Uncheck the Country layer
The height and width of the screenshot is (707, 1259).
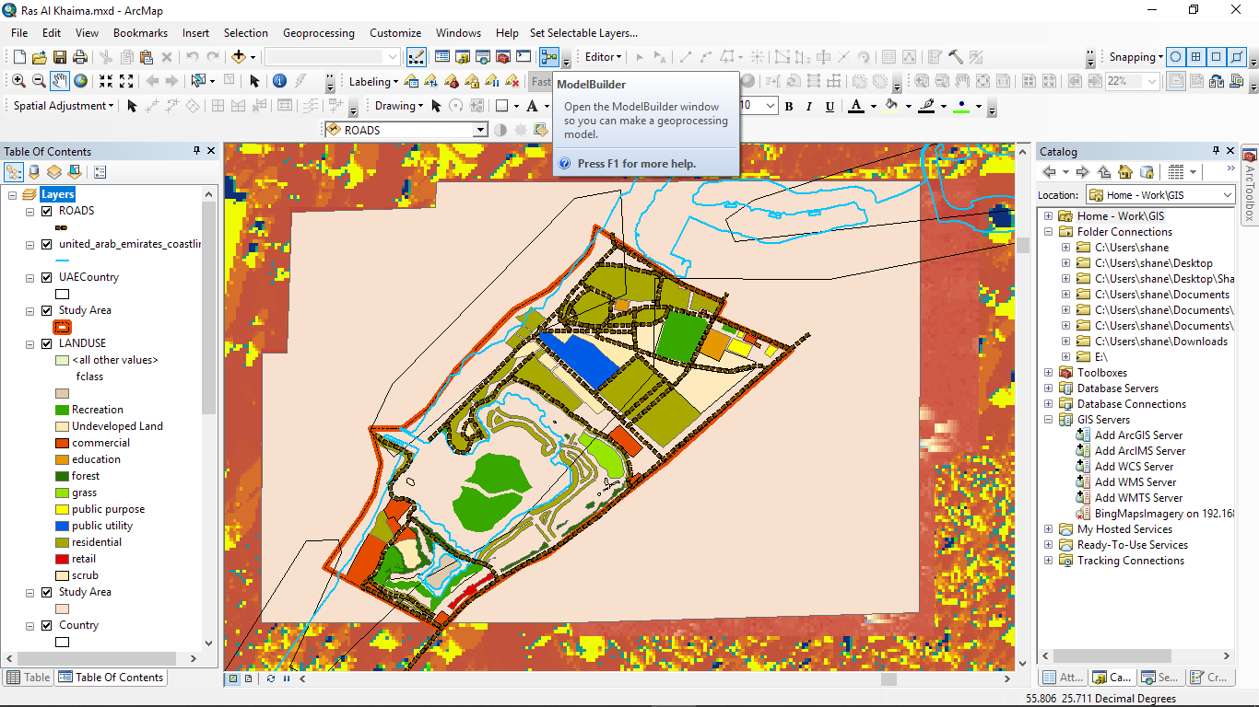47,625
